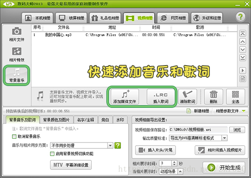Move item to top arrow
251x178 pixels.
(x=243, y=34)
